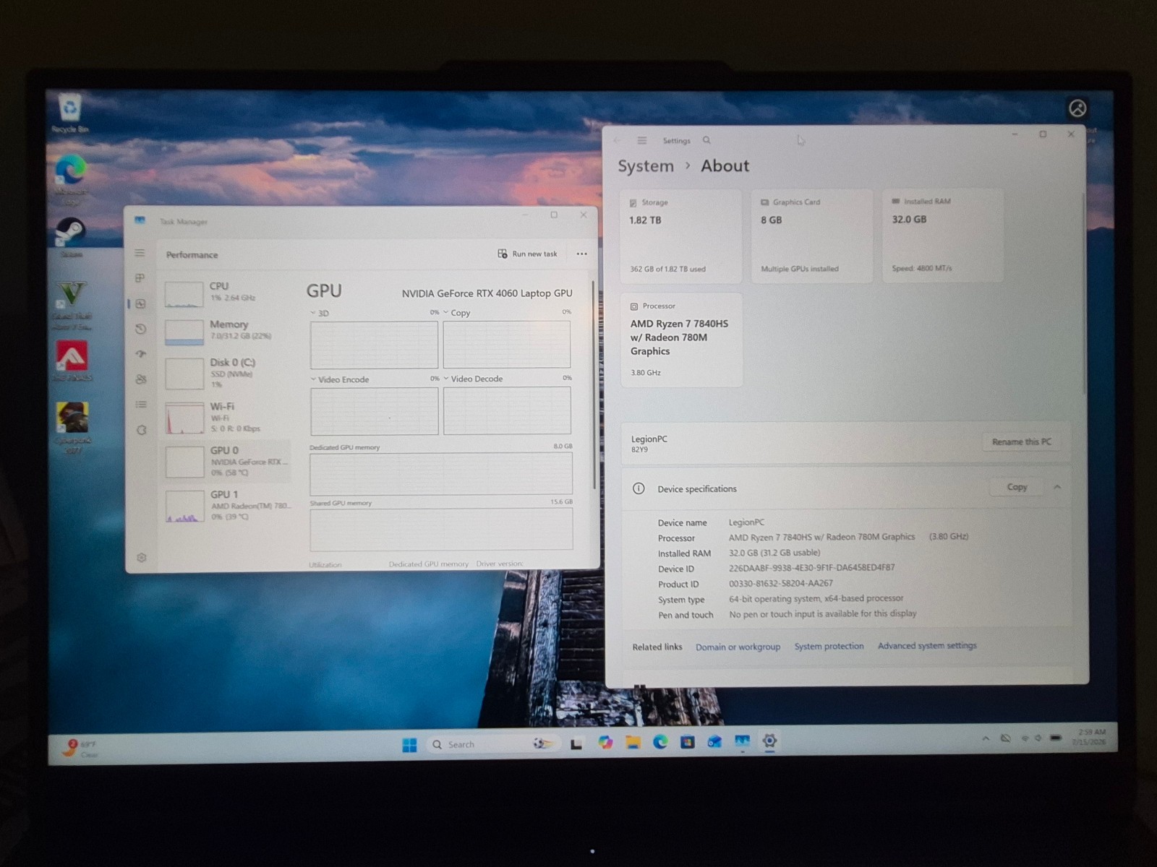Image resolution: width=1157 pixels, height=867 pixels.
Task: Open App history in Task Manager sidebar
Action: click(x=140, y=329)
